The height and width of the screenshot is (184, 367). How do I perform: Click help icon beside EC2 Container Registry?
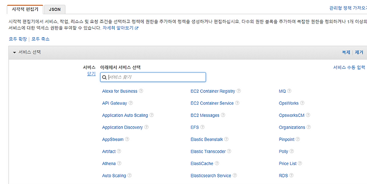coord(239,91)
